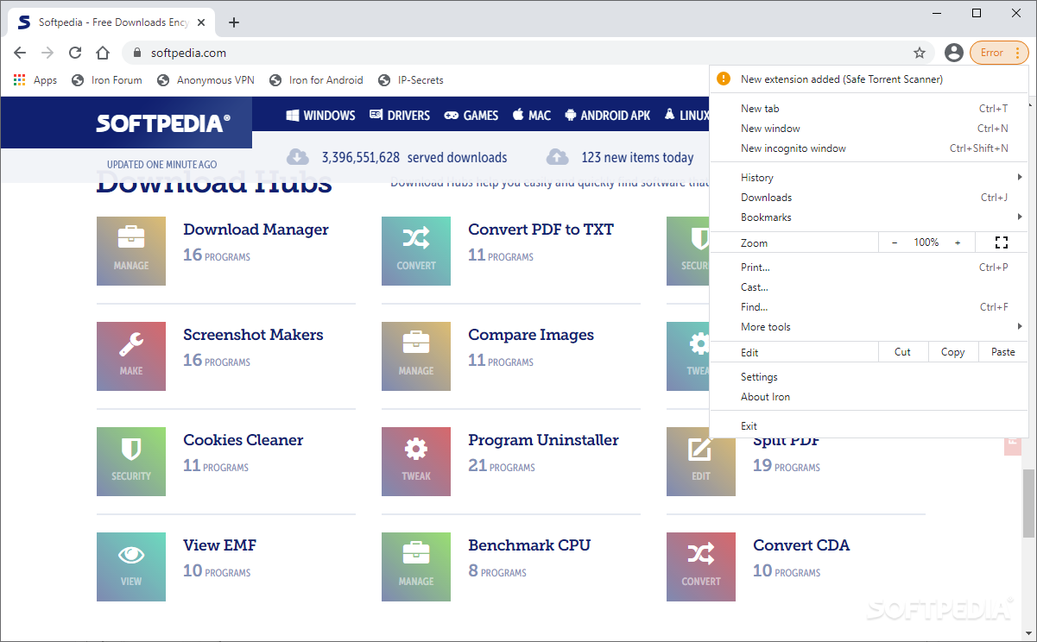Click Paste in the Edit row
The image size is (1037, 642).
1003,352
